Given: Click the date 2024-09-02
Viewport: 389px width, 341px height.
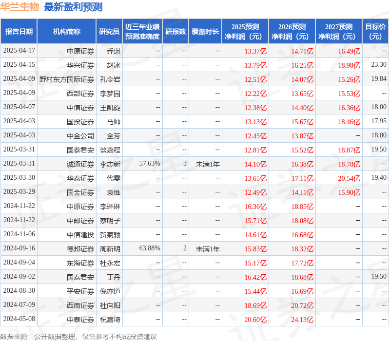Looking at the screenshot, I should 19,277.
